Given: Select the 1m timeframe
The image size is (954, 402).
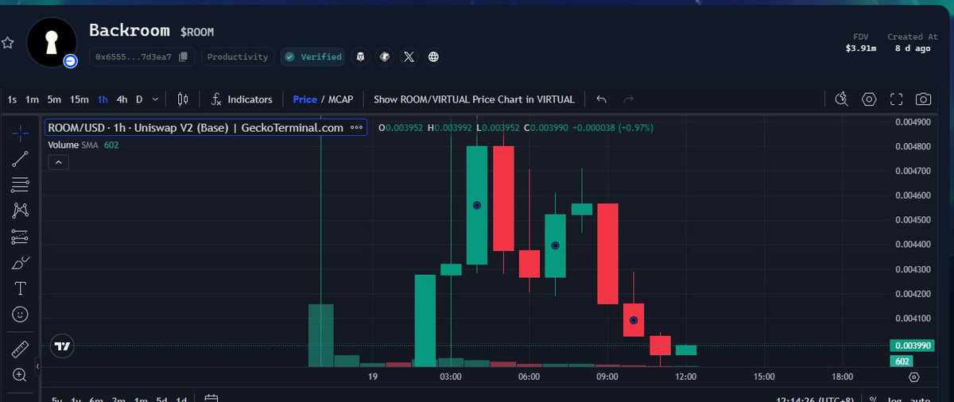Looking at the screenshot, I should (32, 99).
